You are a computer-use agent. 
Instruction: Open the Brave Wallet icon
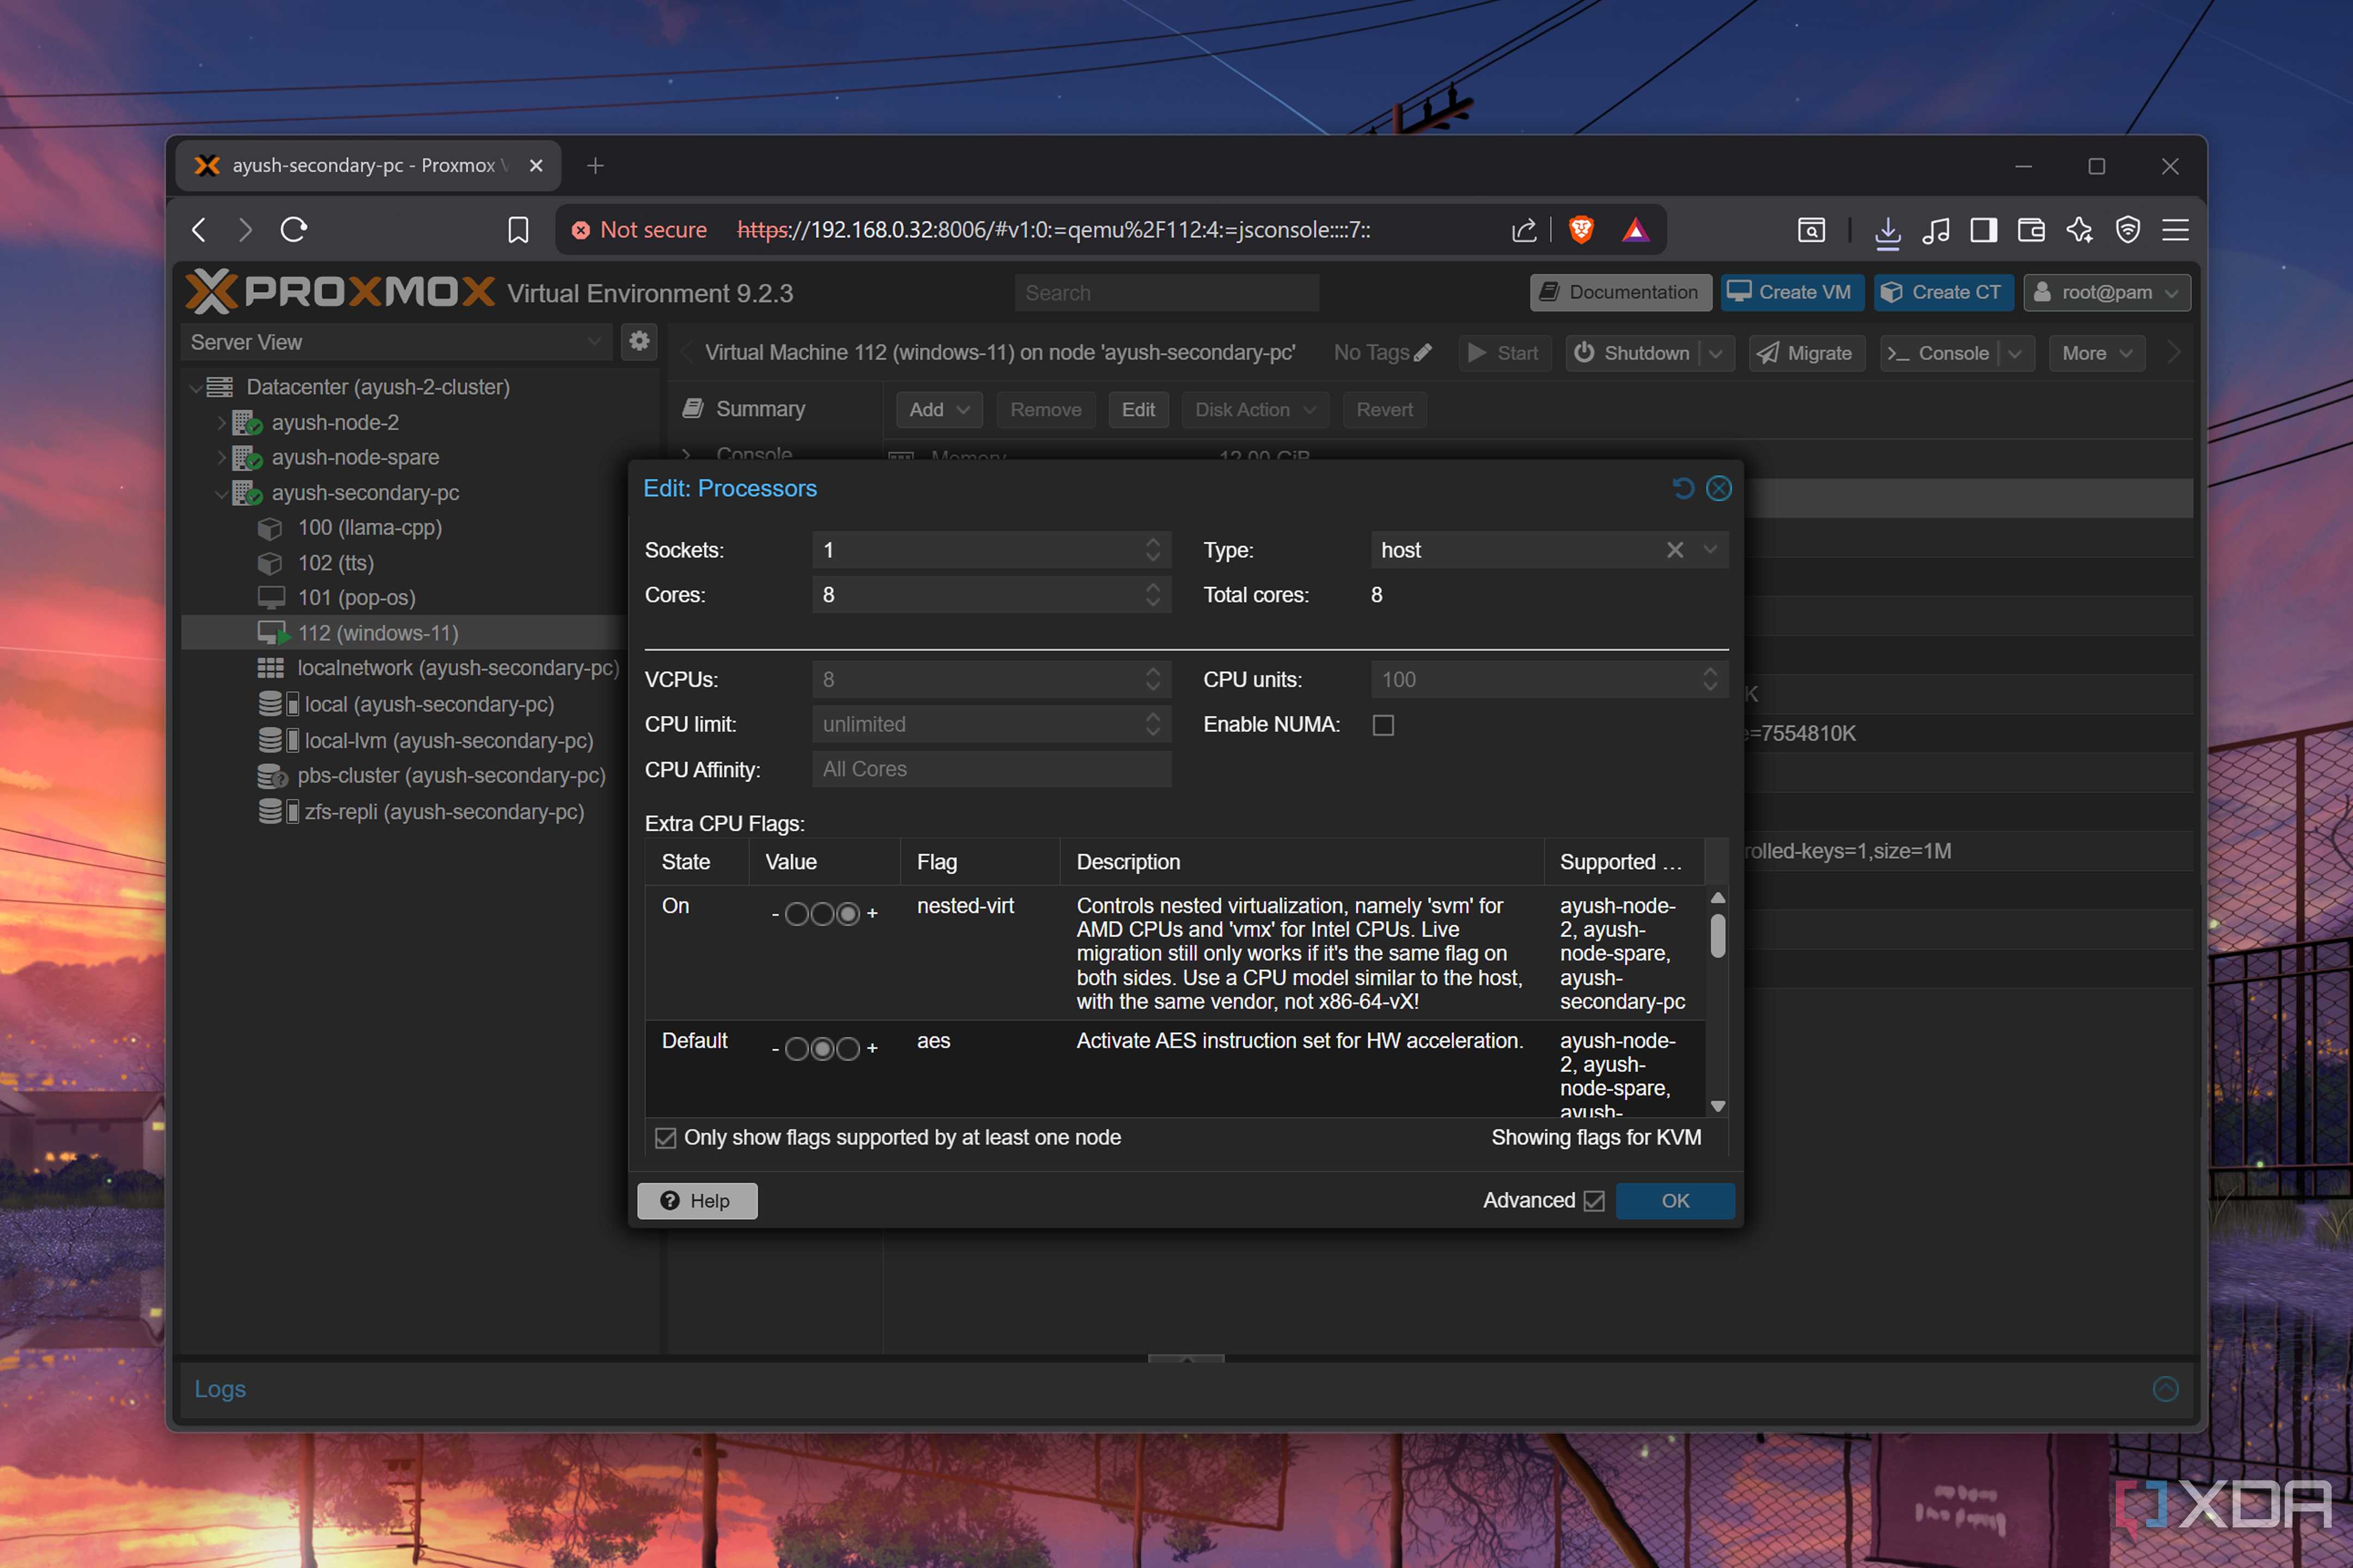[x=2031, y=230]
